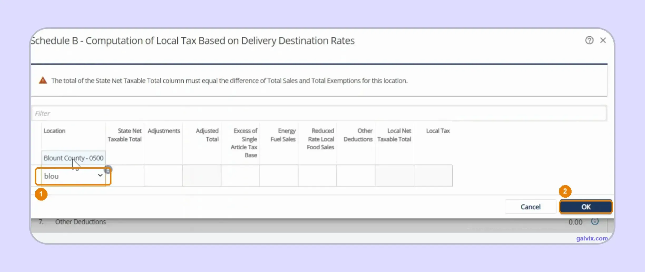Click the Adjustments column header
This screenshot has height=272, width=645.
[x=164, y=131]
